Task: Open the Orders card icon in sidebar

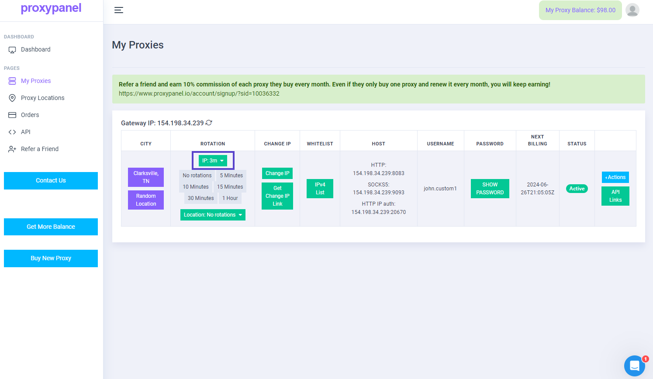Action: click(12, 115)
